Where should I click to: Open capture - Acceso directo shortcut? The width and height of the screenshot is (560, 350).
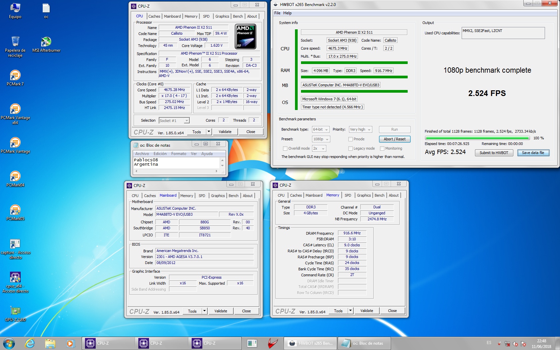pos(15,249)
